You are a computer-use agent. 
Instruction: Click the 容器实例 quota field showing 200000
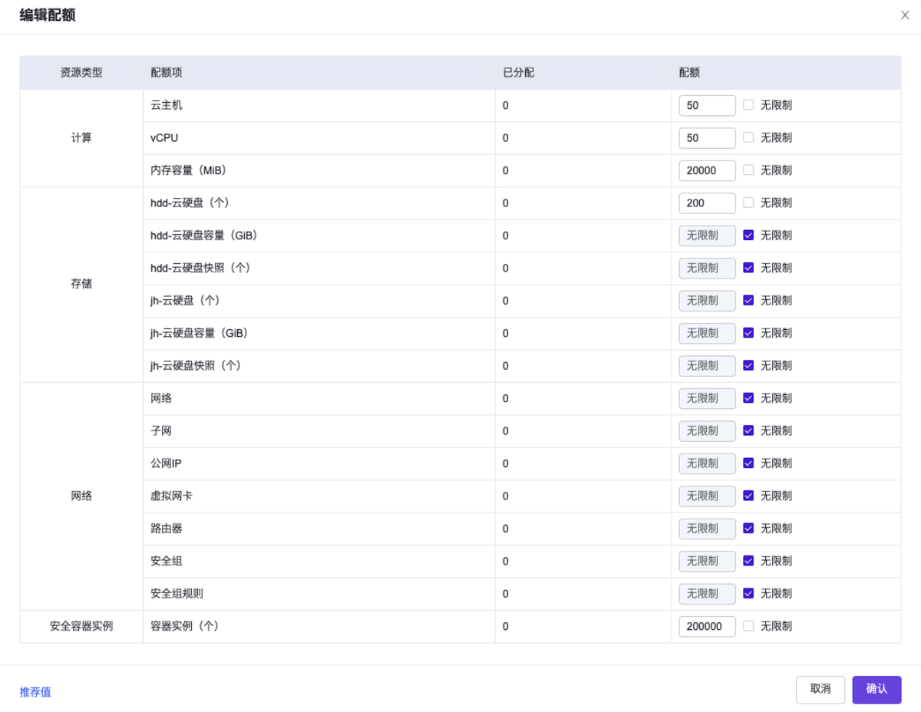pos(707,627)
